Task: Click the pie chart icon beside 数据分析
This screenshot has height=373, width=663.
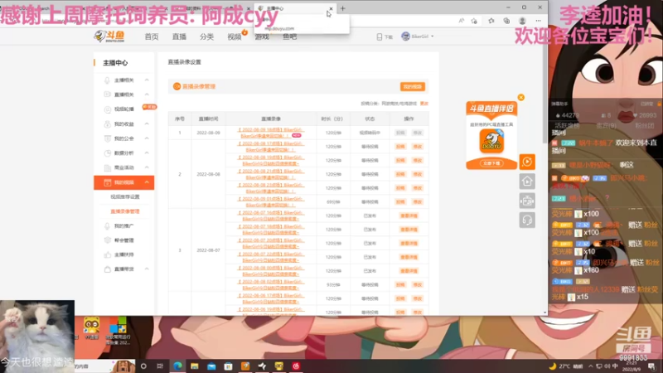Action: (x=107, y=153)
